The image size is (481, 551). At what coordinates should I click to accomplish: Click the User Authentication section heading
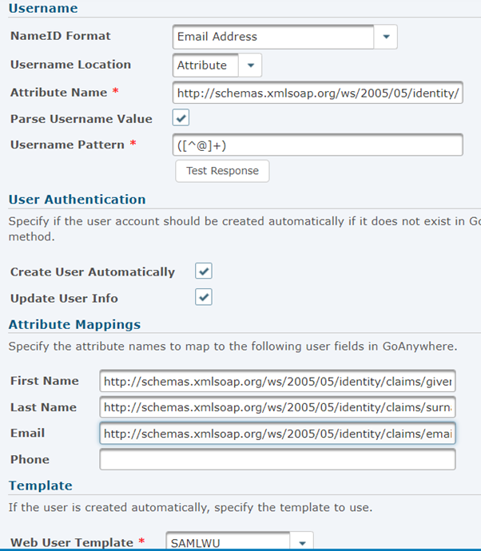[77, 200]
